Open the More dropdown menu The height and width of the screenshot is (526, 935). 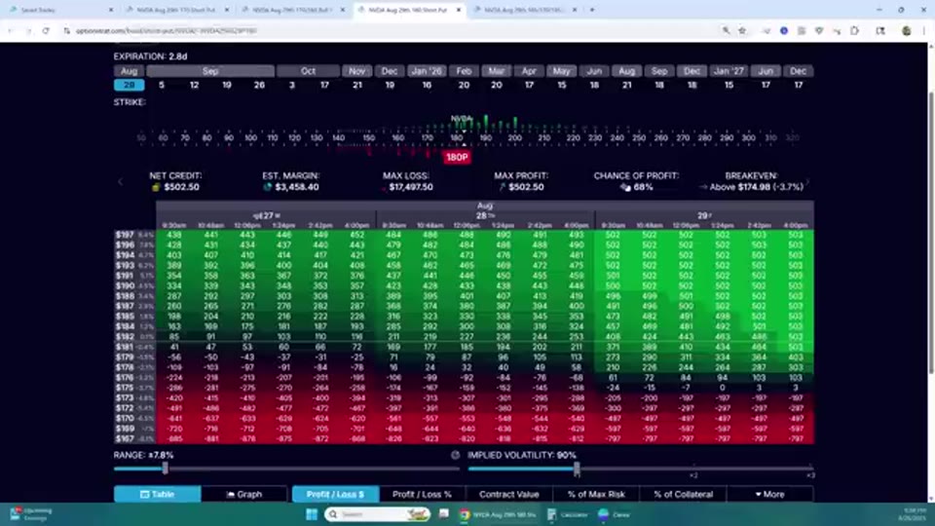[769, 494]
